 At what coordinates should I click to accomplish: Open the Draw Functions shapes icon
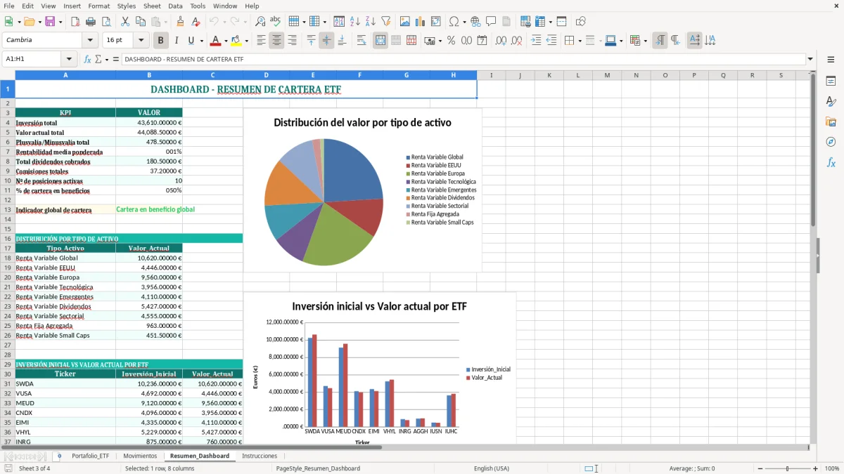[581, 22]
